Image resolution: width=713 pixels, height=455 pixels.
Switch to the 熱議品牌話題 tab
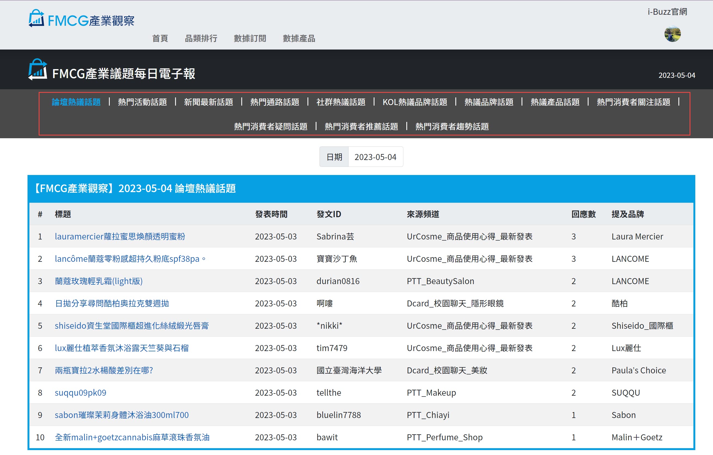click(489, 102)
